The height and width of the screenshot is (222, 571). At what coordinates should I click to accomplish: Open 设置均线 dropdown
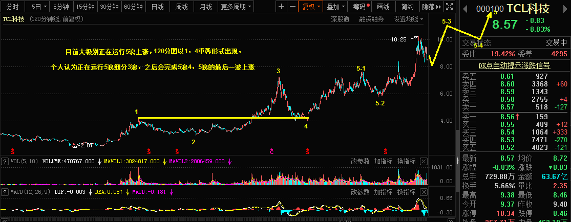(x=408, y=19)
